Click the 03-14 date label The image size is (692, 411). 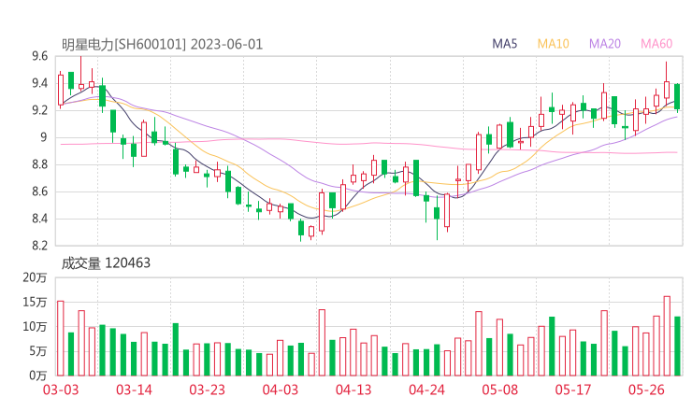[x=134, y=390]
